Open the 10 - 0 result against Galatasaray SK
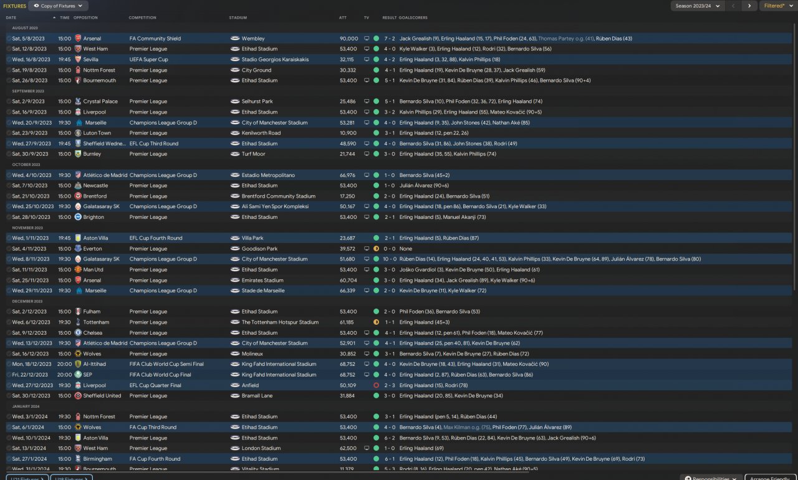Viewport: 798px width, 480px height. [390, 259]
